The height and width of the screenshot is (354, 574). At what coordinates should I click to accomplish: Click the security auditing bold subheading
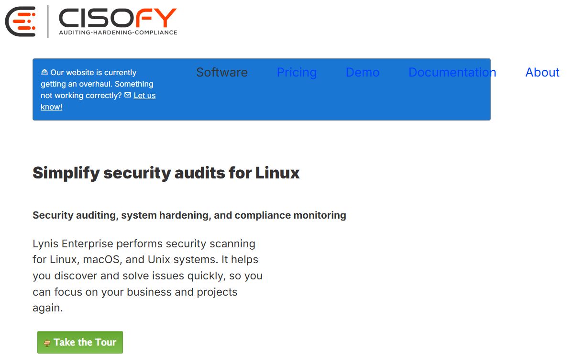coord(189,215)
